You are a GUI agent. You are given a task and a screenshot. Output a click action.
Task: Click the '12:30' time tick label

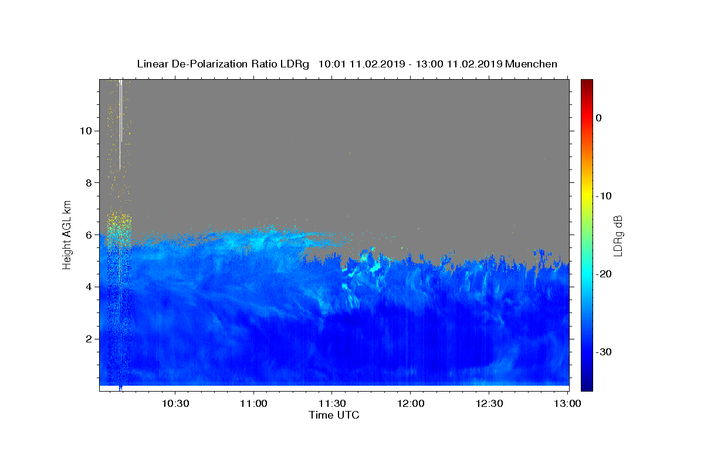(x=488, y=403)
